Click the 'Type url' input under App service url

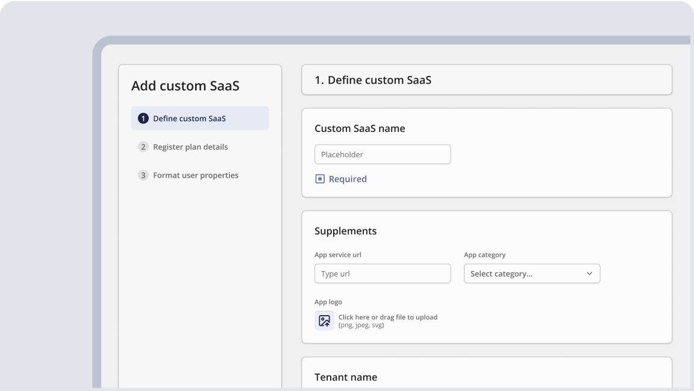(x=382, y=274)
